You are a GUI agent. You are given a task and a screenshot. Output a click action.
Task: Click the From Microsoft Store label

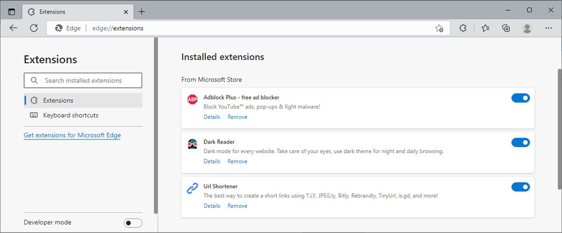coord(212,80)
